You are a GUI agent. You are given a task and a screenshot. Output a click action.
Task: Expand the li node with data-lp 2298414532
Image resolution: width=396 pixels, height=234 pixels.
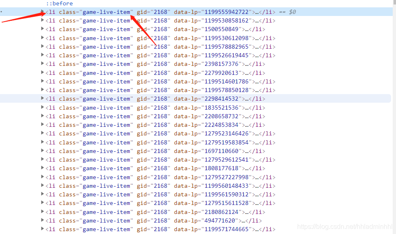[42, 98]
